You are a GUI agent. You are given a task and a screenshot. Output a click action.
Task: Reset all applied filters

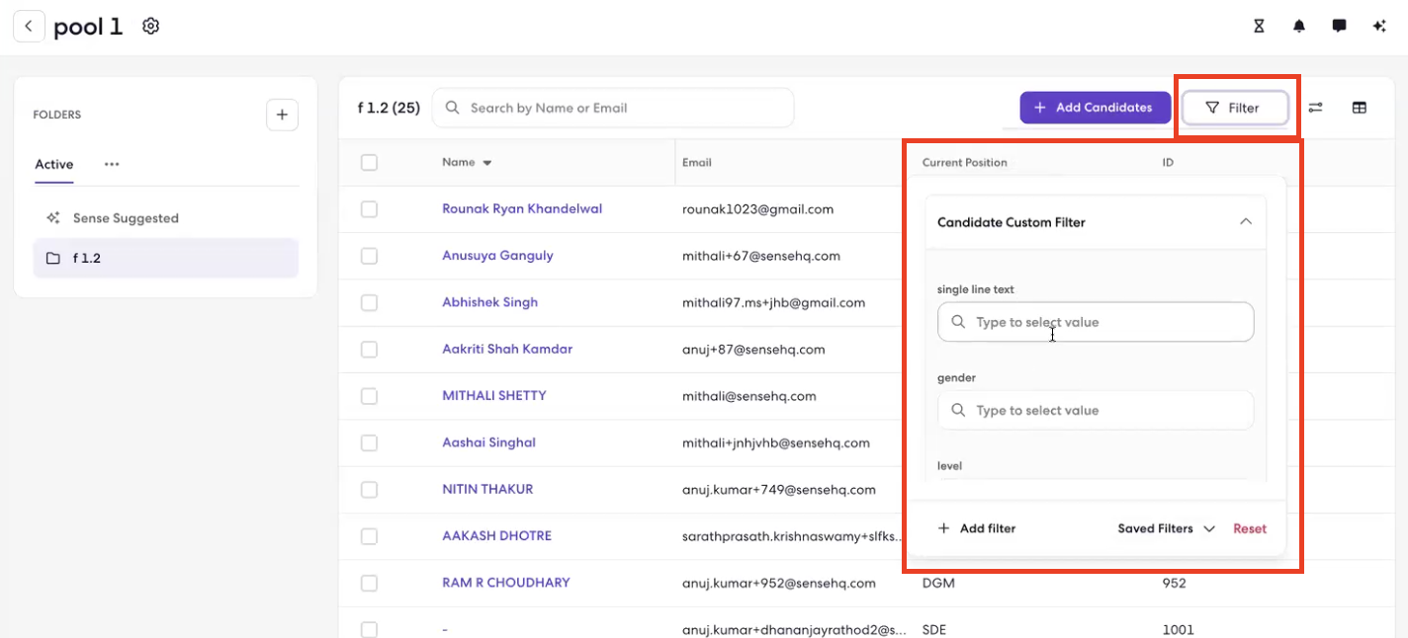[1250, 528]
